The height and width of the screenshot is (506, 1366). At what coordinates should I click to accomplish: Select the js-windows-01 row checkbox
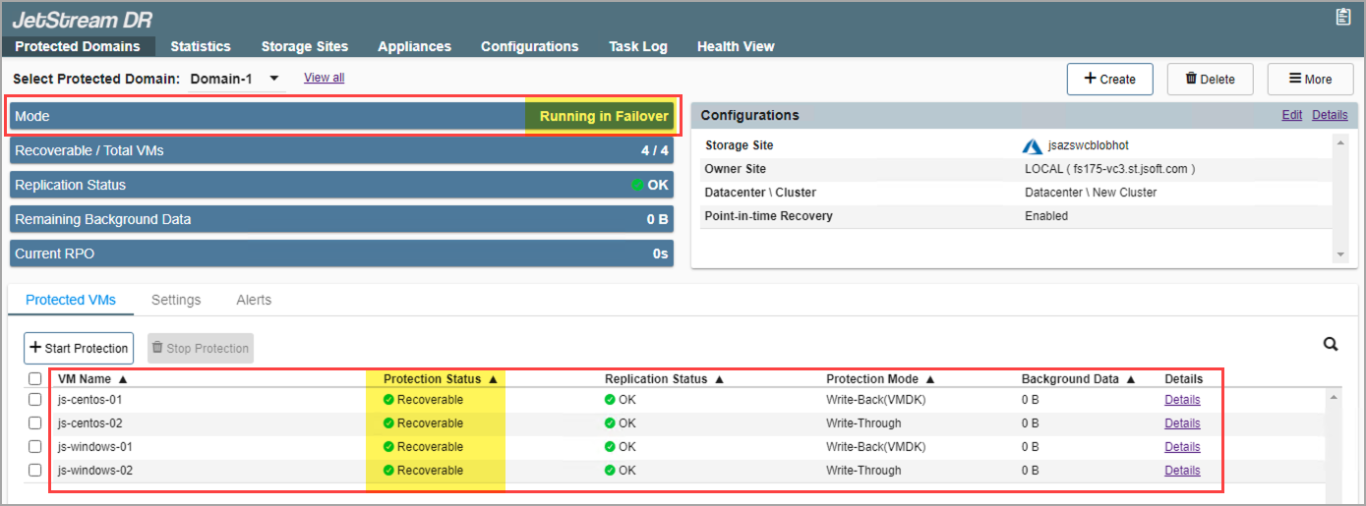pos(35,447)
